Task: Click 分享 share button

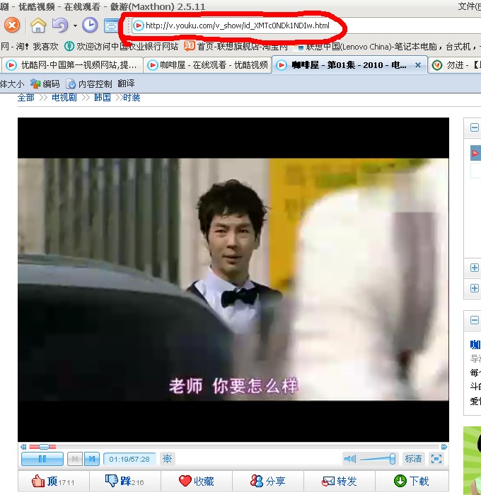Action: pyautogui.click(x=268, y=482)
